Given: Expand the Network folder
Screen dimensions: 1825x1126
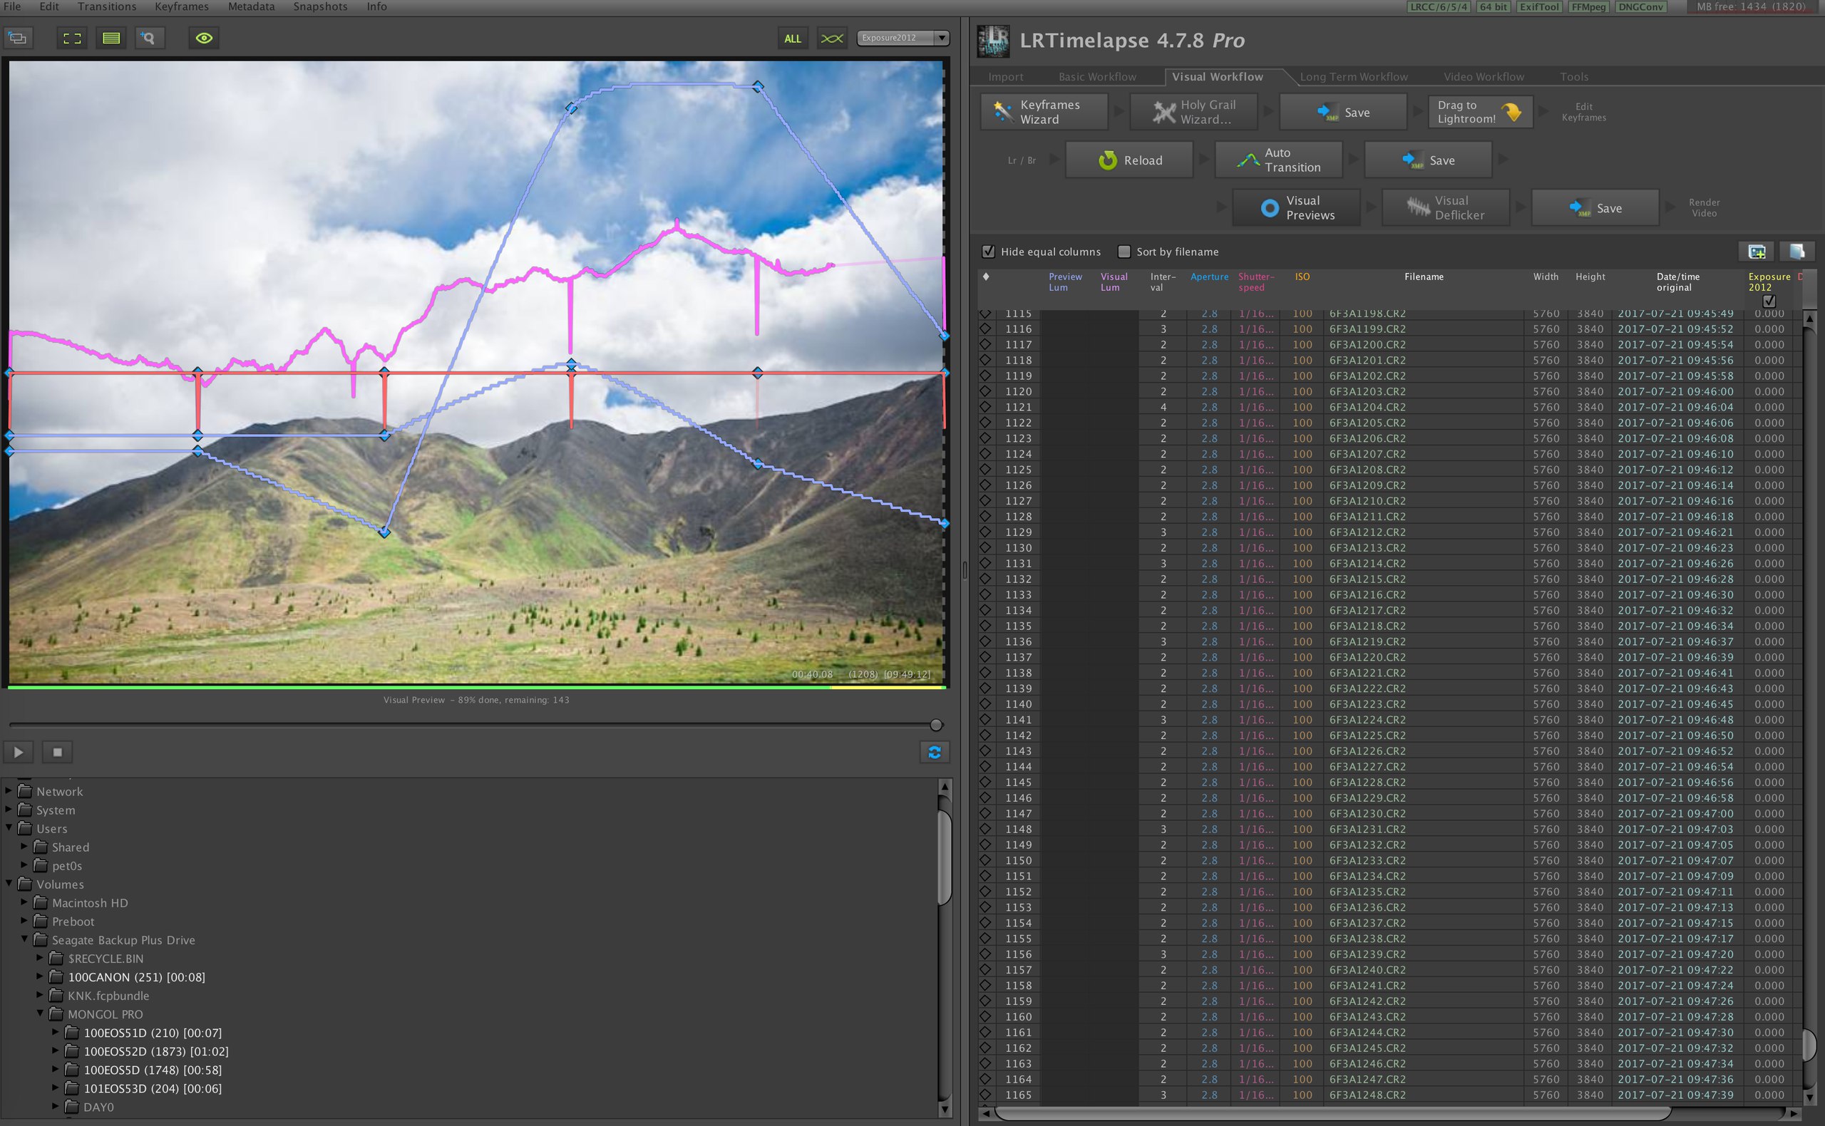Looking at the screenshot, I should (x=8, y=791).
